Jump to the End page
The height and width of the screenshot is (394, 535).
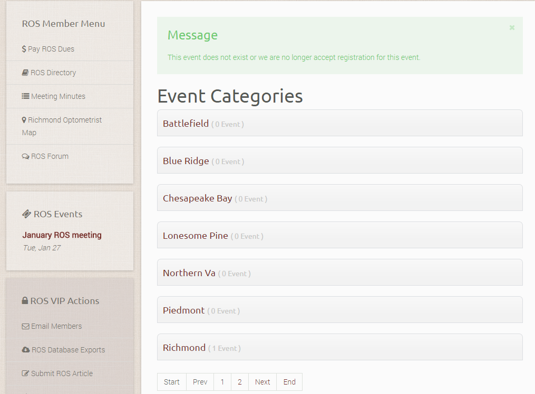point(289,382)
